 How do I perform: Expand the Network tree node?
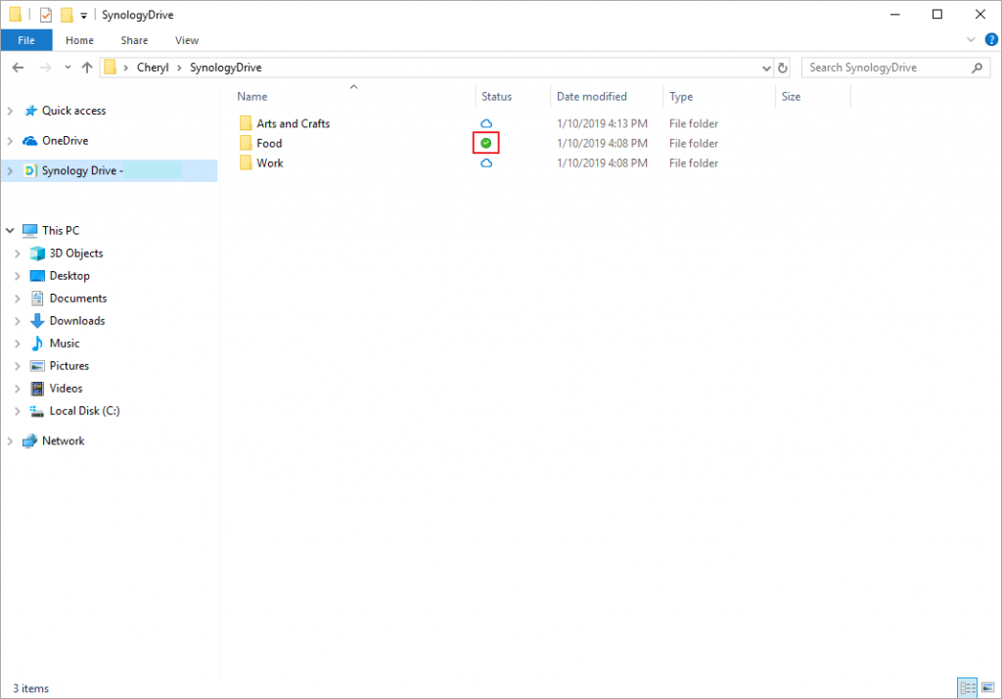(x=10, y=441)
